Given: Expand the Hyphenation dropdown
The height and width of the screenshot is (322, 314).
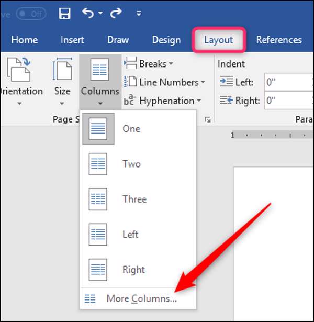Looking at the screenshot, I should tap(162, 101).
